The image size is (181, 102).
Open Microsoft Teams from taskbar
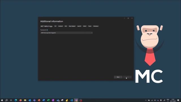pyautogui.click(x=35, y=100)
